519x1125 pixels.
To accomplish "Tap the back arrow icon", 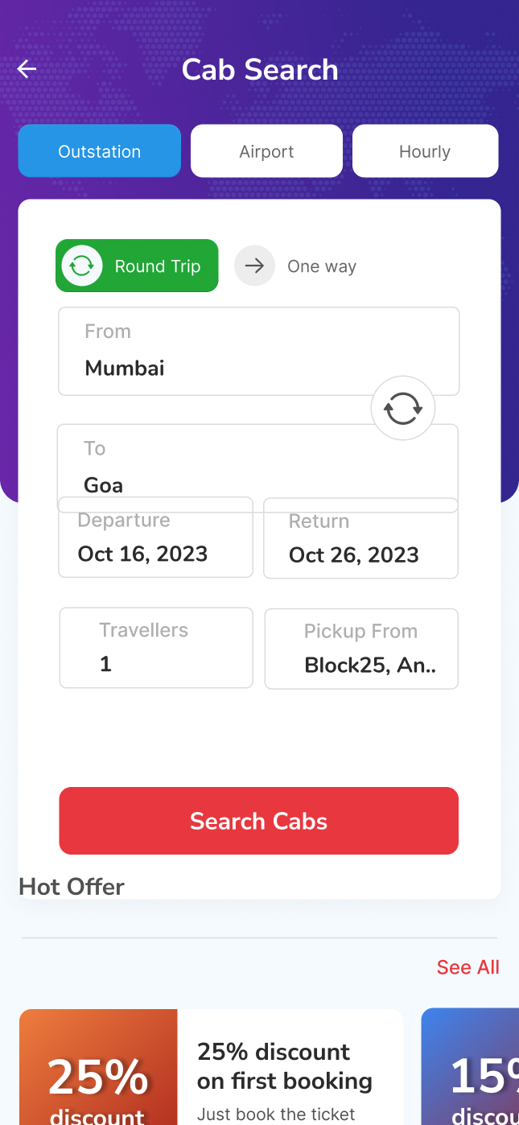I will pyautogui.click(x=27, y=69).
